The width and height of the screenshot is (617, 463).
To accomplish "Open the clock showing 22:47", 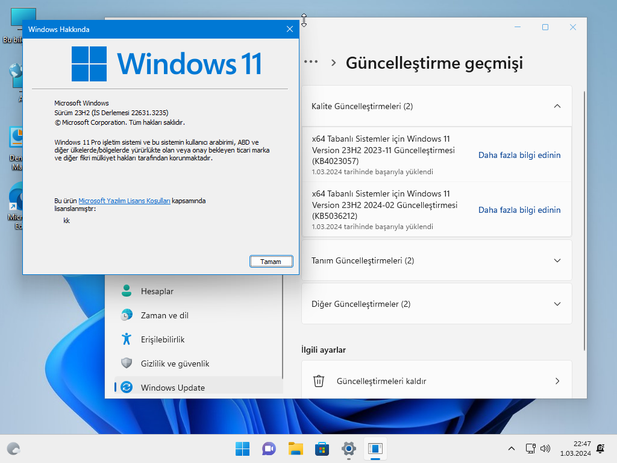I will coord(575,449).
